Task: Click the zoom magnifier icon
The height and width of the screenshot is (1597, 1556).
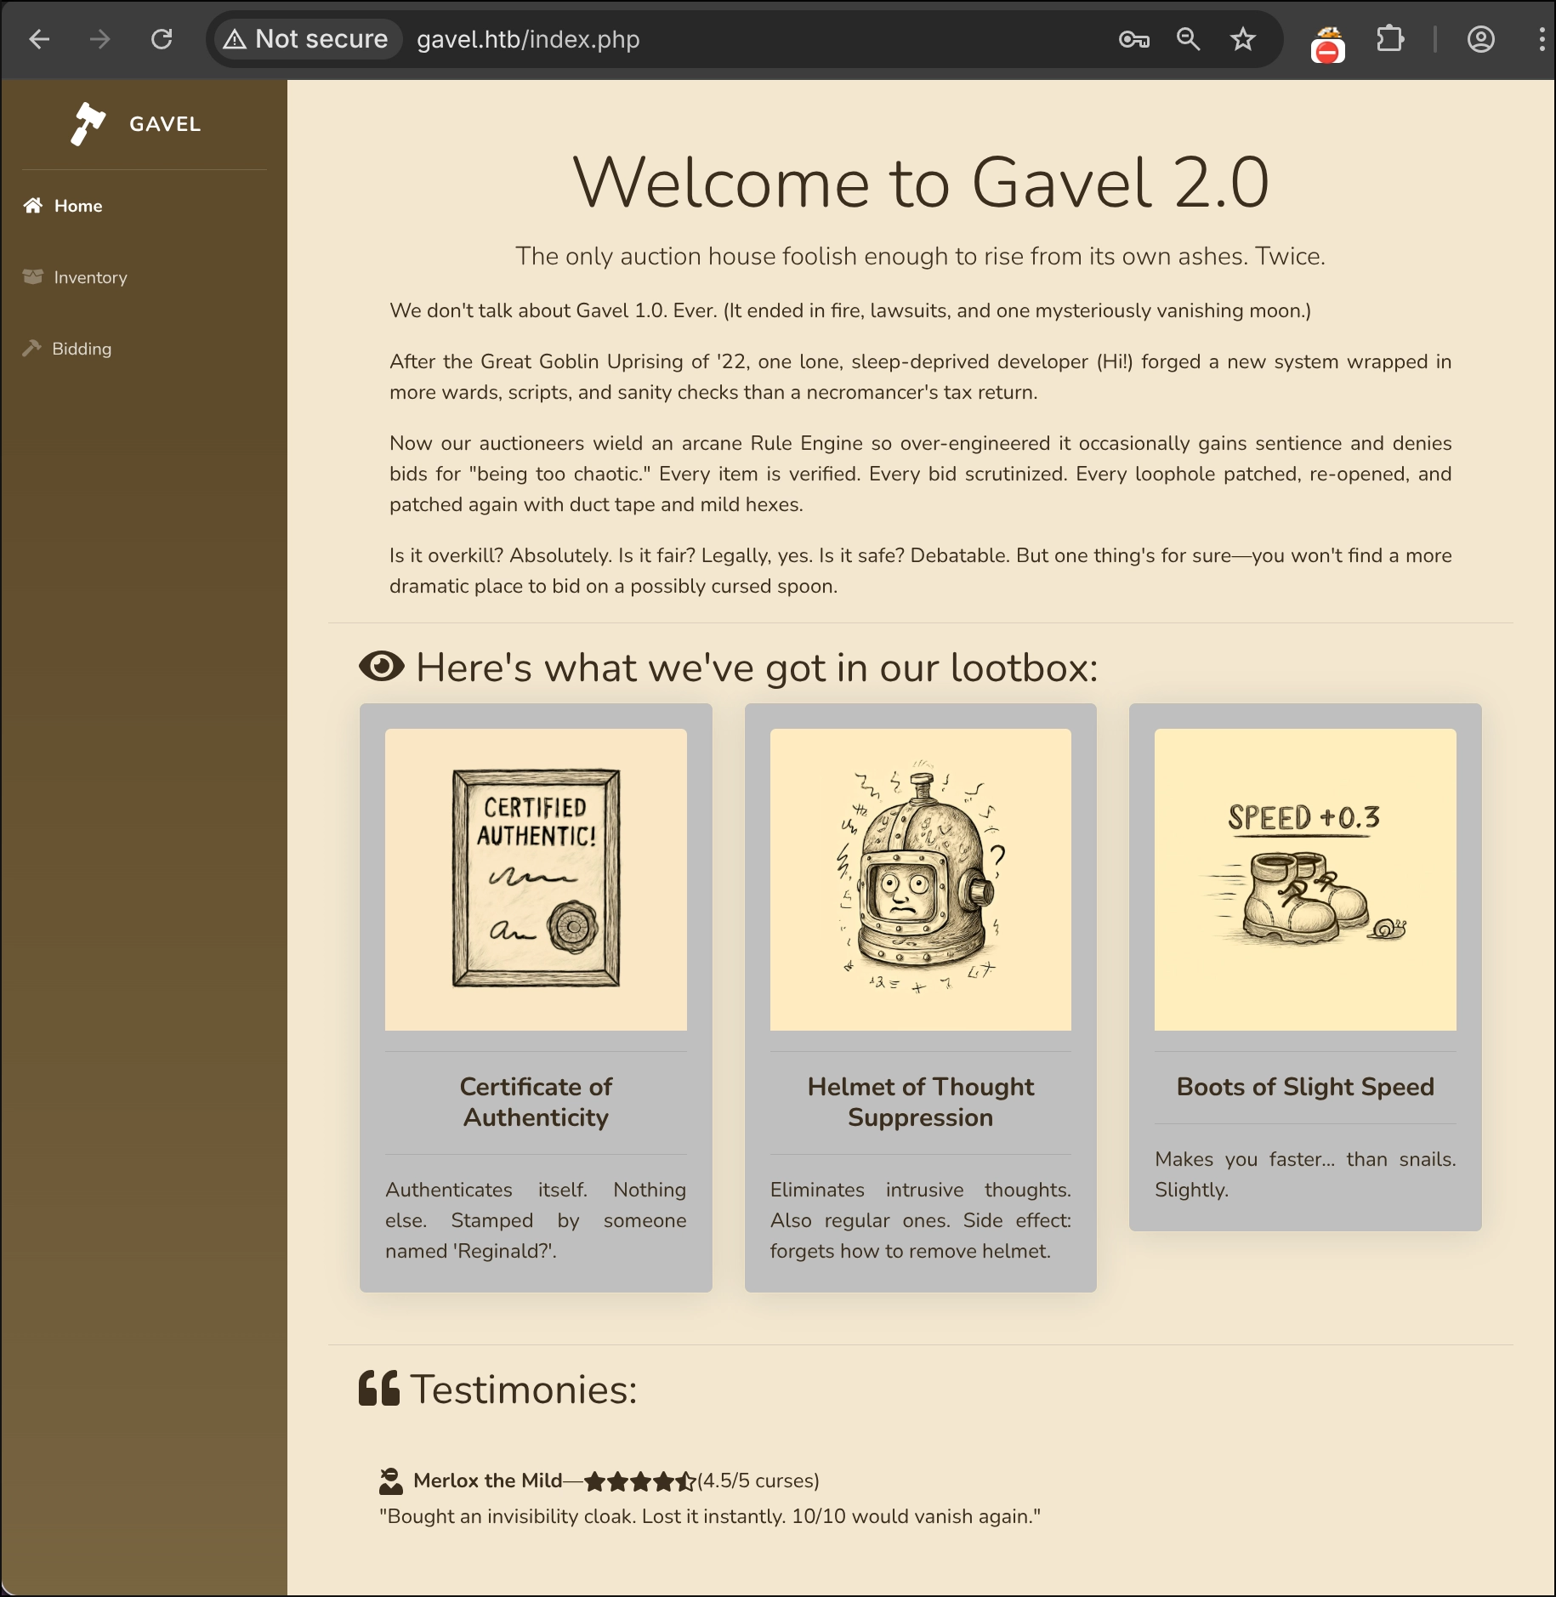Action: click(x=1188, y=39)
